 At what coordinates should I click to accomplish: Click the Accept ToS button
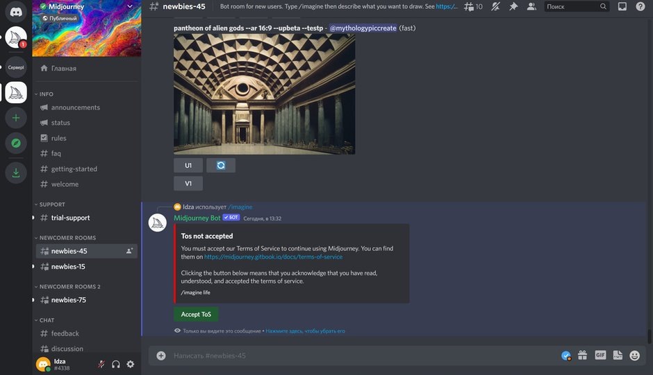click(x=196, y=314)
